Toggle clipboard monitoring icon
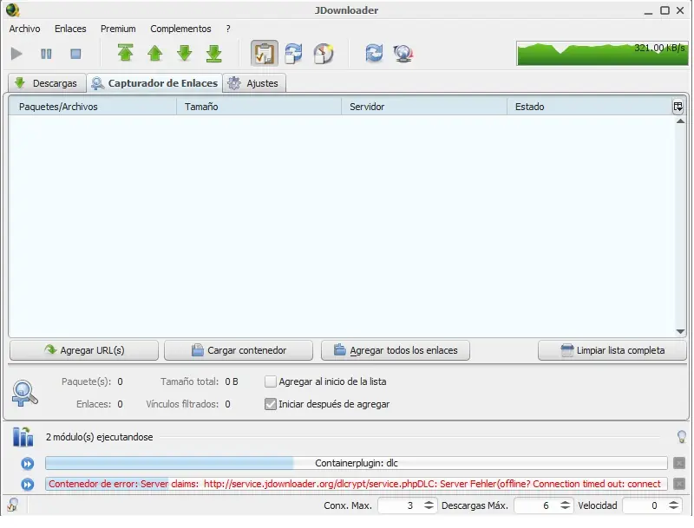Image resolution: width=694 pixels, height=528 pixels. pos(265,54)
